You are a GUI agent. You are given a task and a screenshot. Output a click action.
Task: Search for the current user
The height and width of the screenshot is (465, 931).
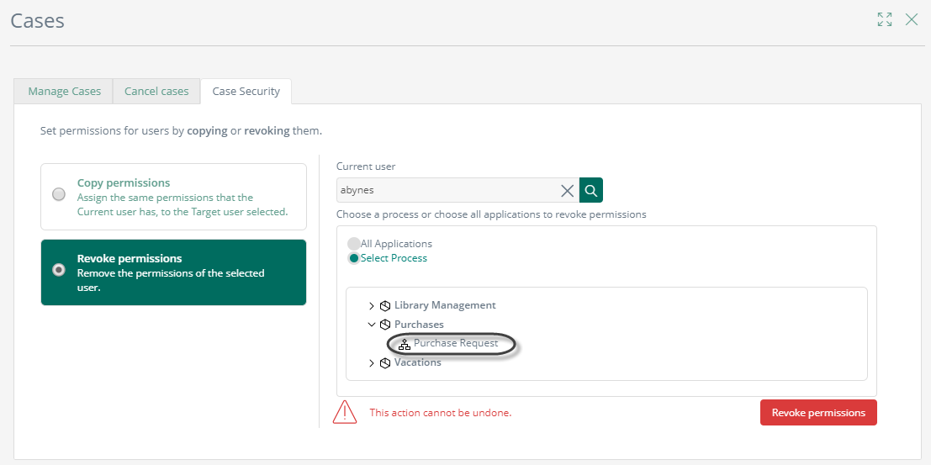pyautogui.click(x=590, y=190)
